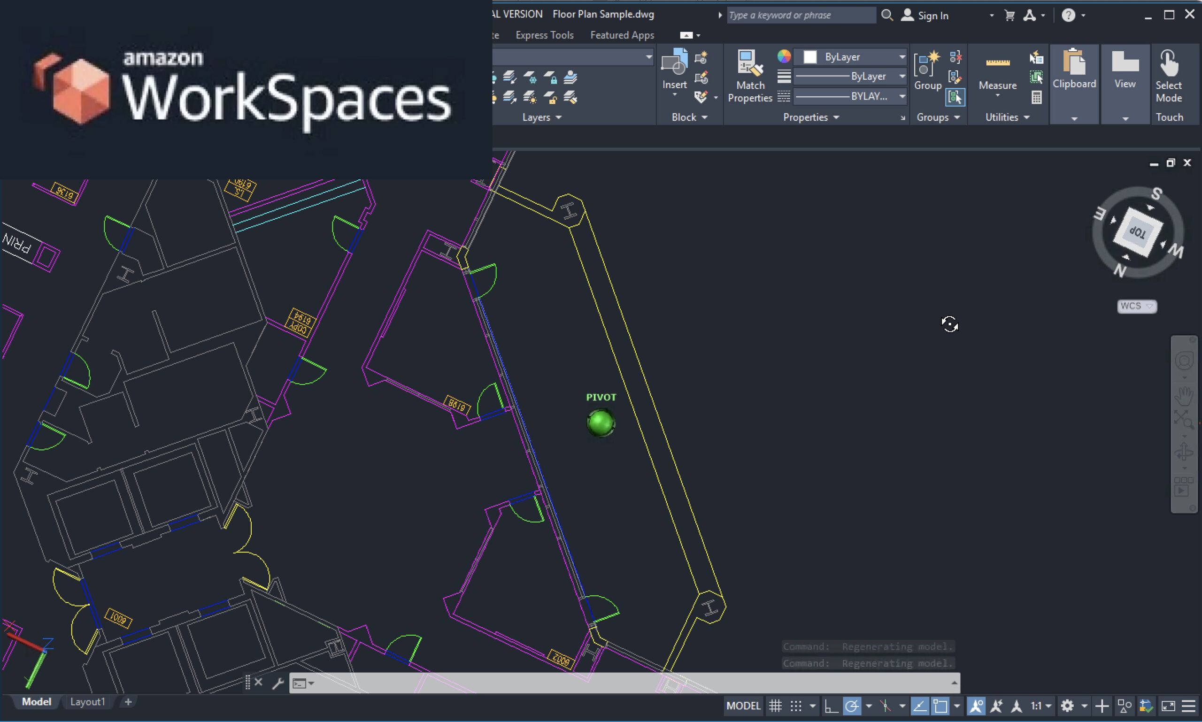
Task: Click the Lineweight icon in Properties
Action: [784, 77]
